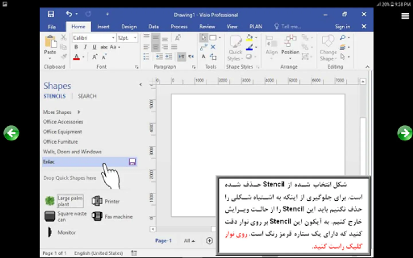Click the macro recording icon in status bar

134,253
